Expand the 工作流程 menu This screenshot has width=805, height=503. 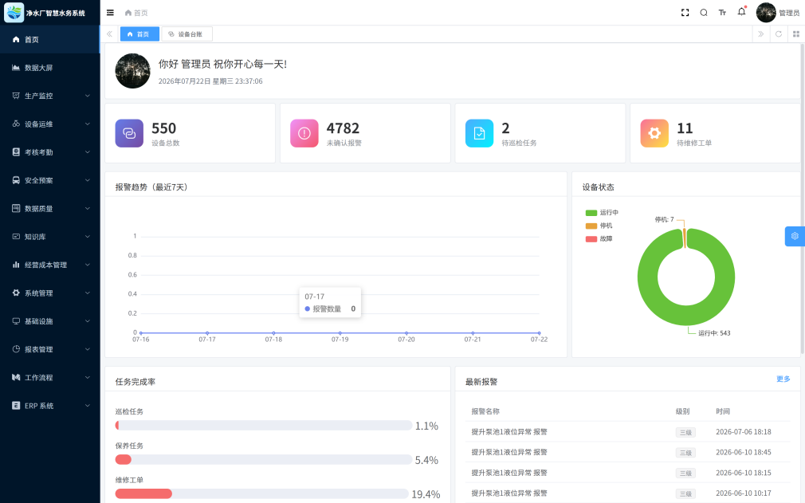coord(49,378)
